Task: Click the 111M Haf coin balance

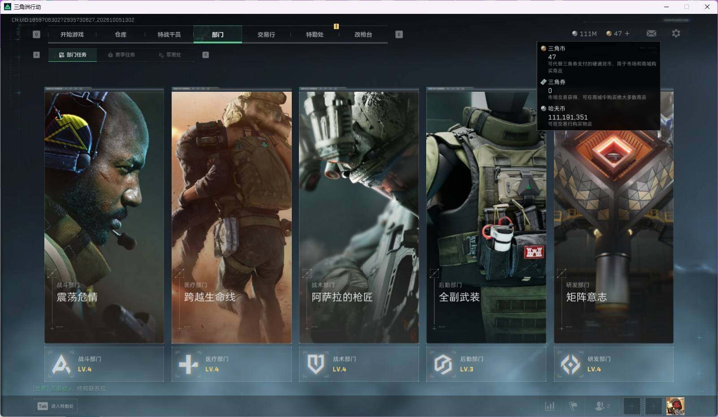Action: pos(584,34)
